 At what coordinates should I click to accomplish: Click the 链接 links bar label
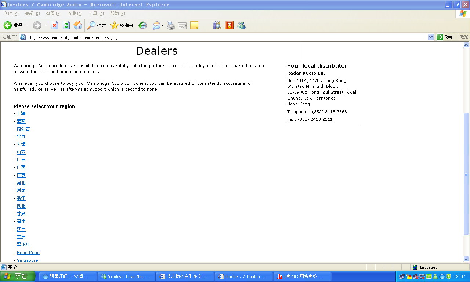click(x=464, y=37)
